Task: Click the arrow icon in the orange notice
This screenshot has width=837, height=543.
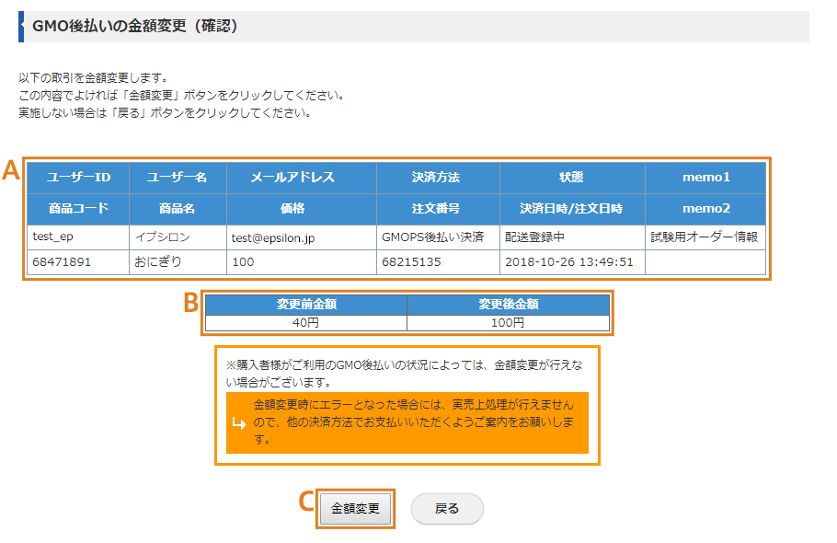Action: tap(239, 423)
